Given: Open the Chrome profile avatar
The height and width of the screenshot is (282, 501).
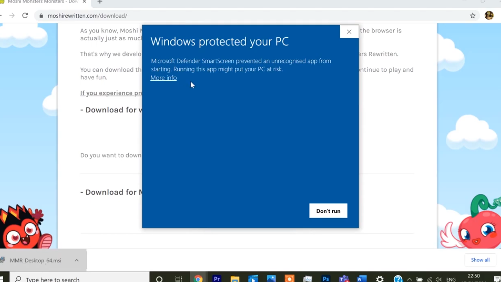Looking at the screenshot, I should tap(489, 16).
